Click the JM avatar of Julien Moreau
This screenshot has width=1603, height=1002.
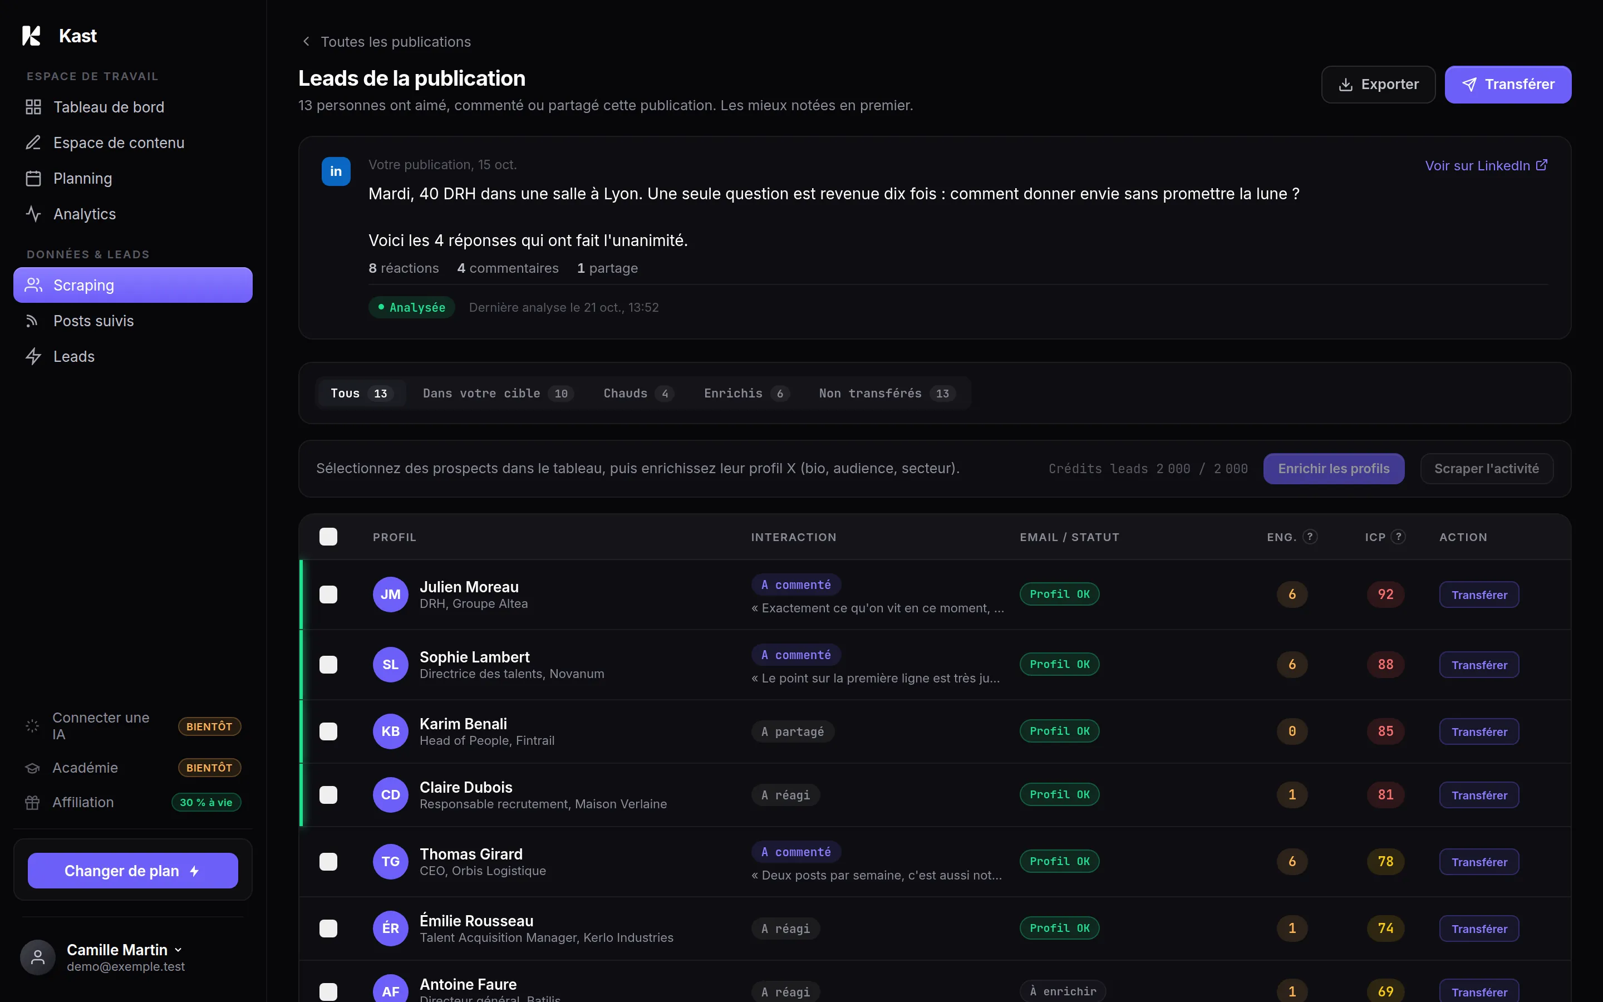pyautogui.click(x=390, y=595)
